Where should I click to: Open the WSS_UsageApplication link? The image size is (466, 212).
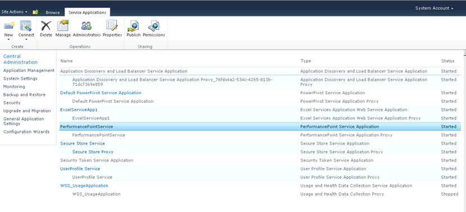point(84,186)
